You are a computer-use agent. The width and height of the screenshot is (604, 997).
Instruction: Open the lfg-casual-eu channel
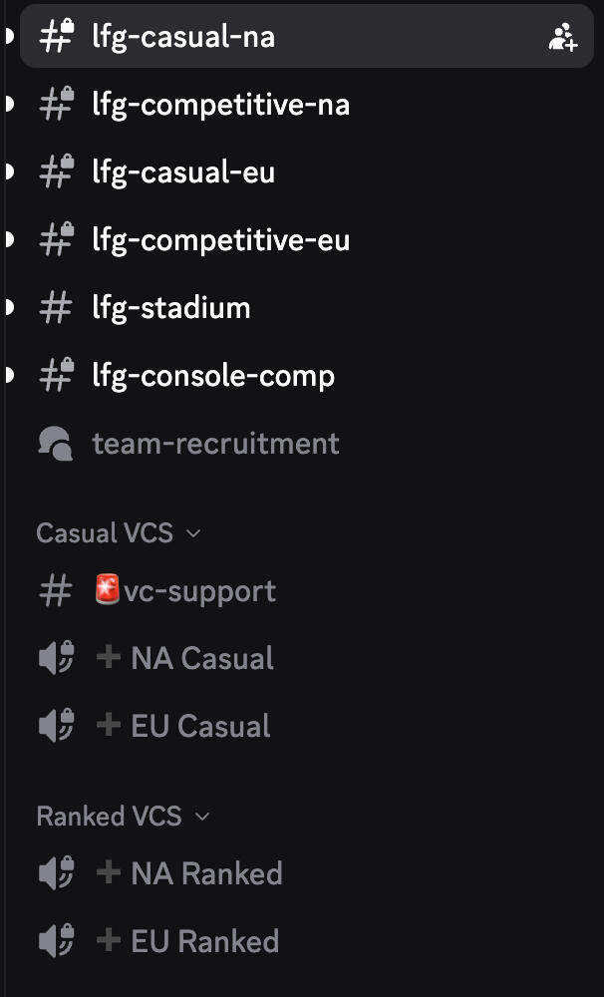[x=183, y=172]
